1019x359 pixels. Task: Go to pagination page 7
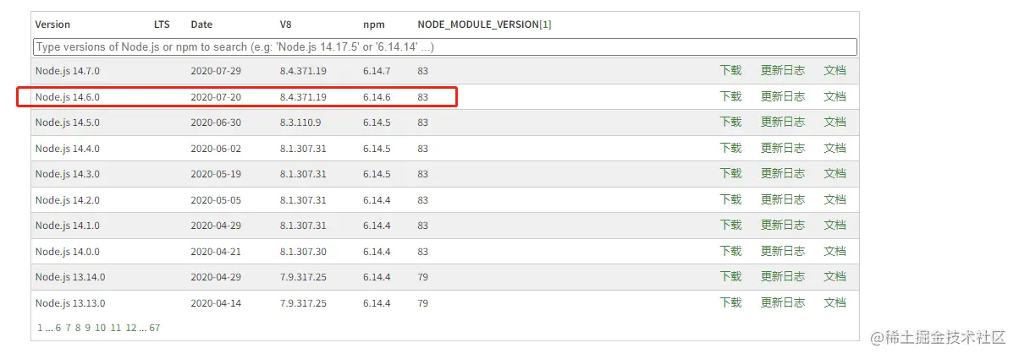pos(68,328)
